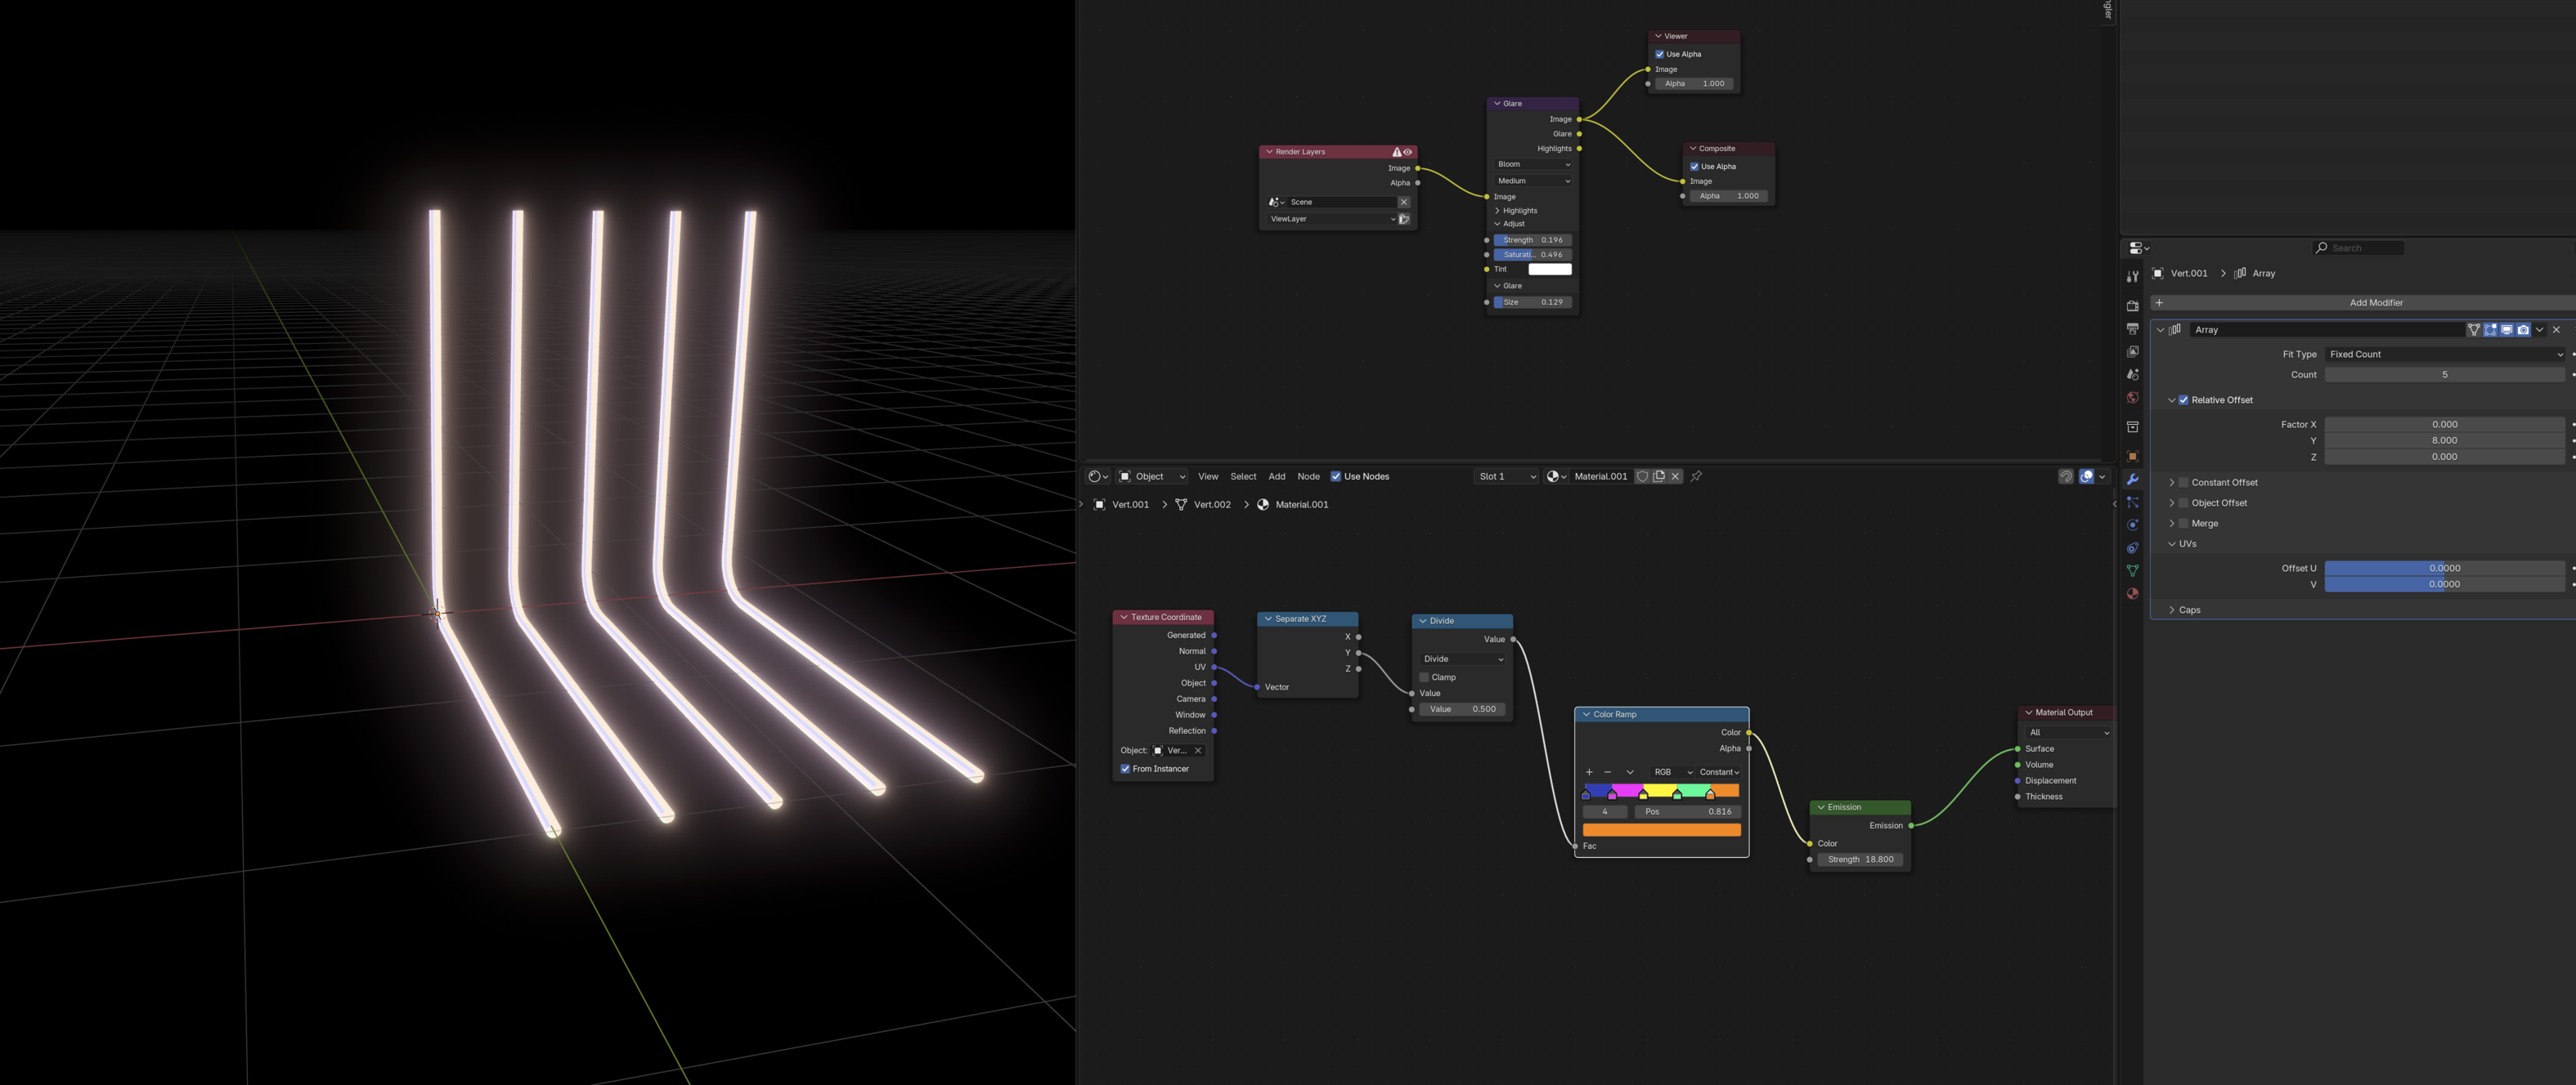Toggle Array modifier on cage icon
The height and width of the screenshot is (1085, 2576).
pos(2474,330)
